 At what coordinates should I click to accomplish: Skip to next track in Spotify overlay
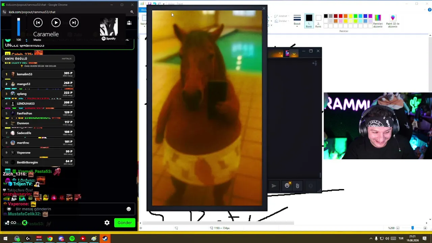pyautogui.click(x=74, y=23)
